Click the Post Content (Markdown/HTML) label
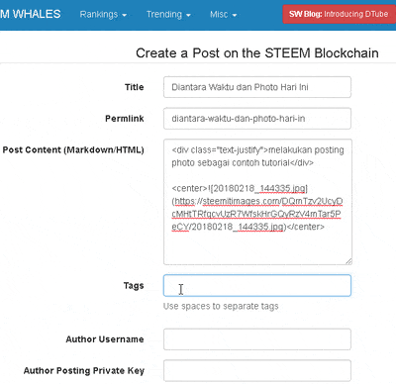Viewport: 396px width, 384px height. click(73, 149)
